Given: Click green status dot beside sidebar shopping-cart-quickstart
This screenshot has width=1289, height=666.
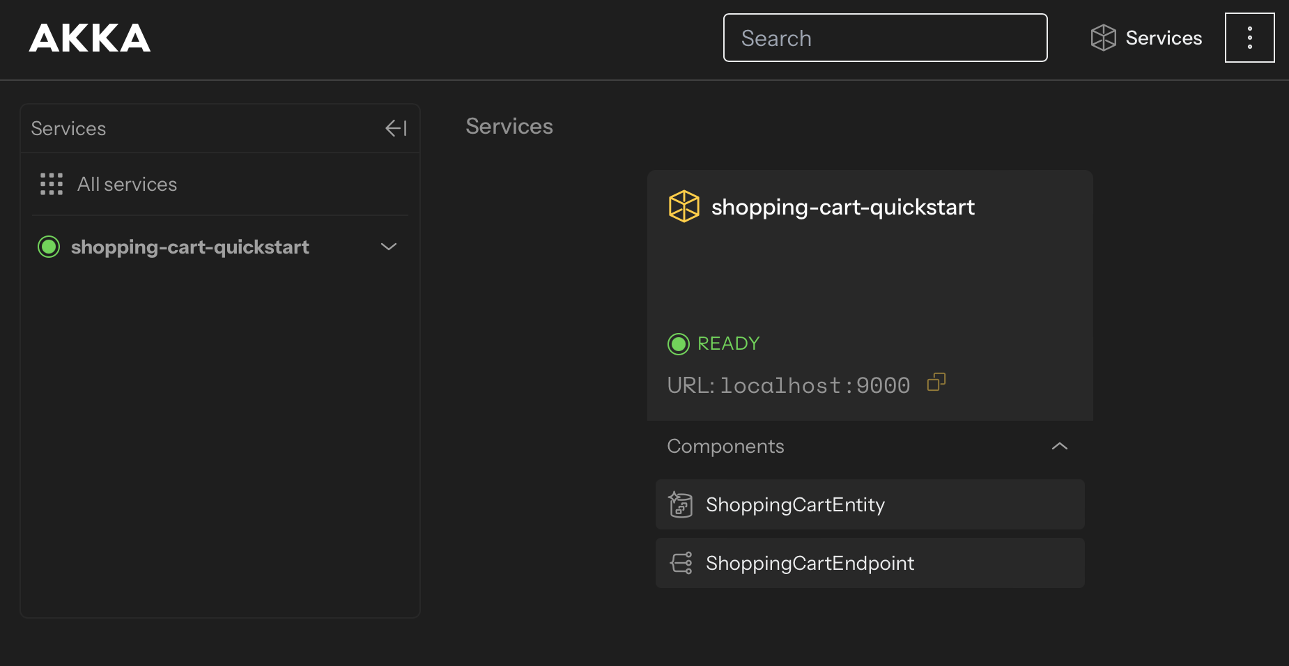Looking at the screenshot, I should (x=49, y=247).
